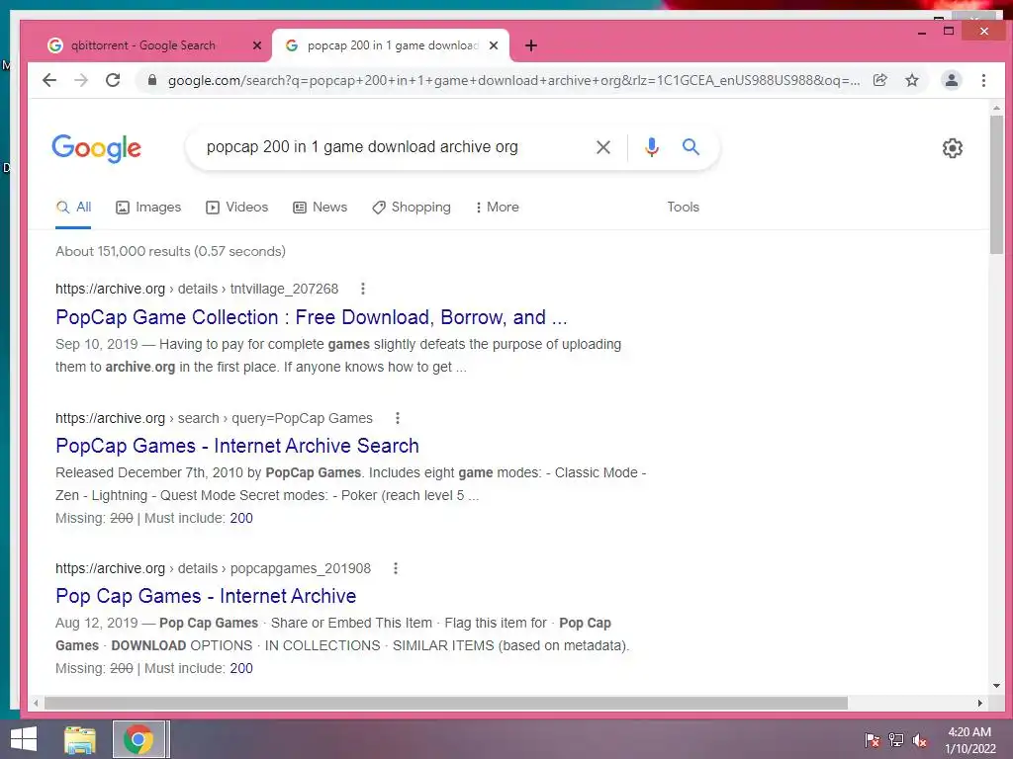The image size is (1013, 759).
Task: Clear the search box with the X icon
Action: [602, 147]
